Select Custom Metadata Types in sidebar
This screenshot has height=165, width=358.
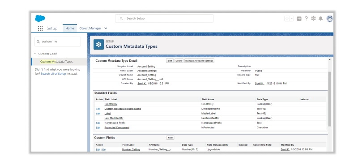[56, 62]
